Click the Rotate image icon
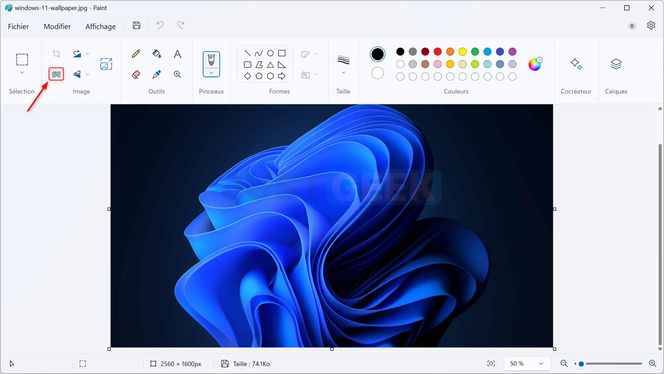 coord(77,54)
